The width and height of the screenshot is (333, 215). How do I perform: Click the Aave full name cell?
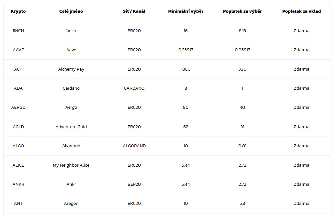(71, 50)
